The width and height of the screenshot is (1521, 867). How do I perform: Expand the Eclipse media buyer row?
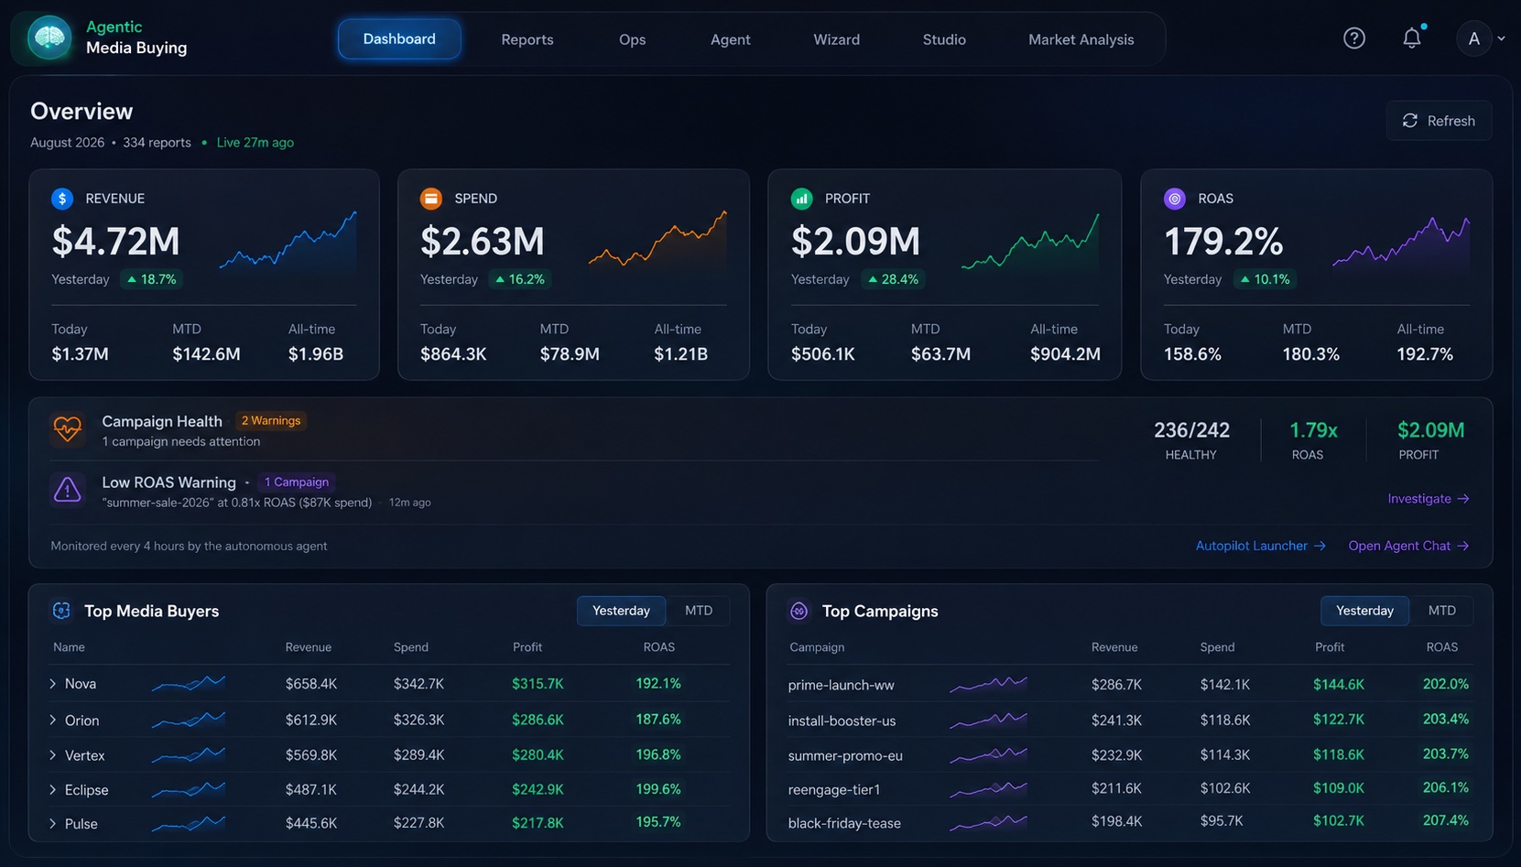click(x=53, y=789)
